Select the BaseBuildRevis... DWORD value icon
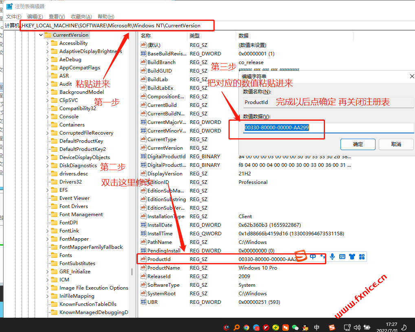 tap(143, 53)
